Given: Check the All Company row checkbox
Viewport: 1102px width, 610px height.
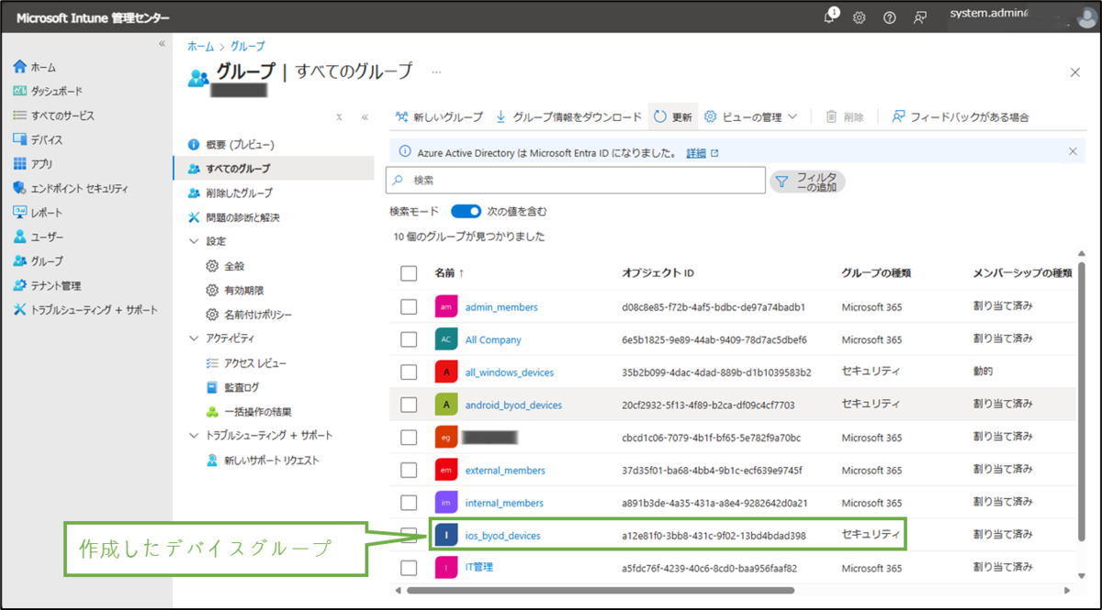Looking at the screenshot, I should [x=409, y=339].
